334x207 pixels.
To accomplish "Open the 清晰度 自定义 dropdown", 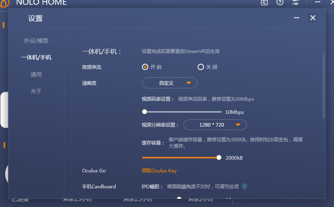I will tap(170, 83).
